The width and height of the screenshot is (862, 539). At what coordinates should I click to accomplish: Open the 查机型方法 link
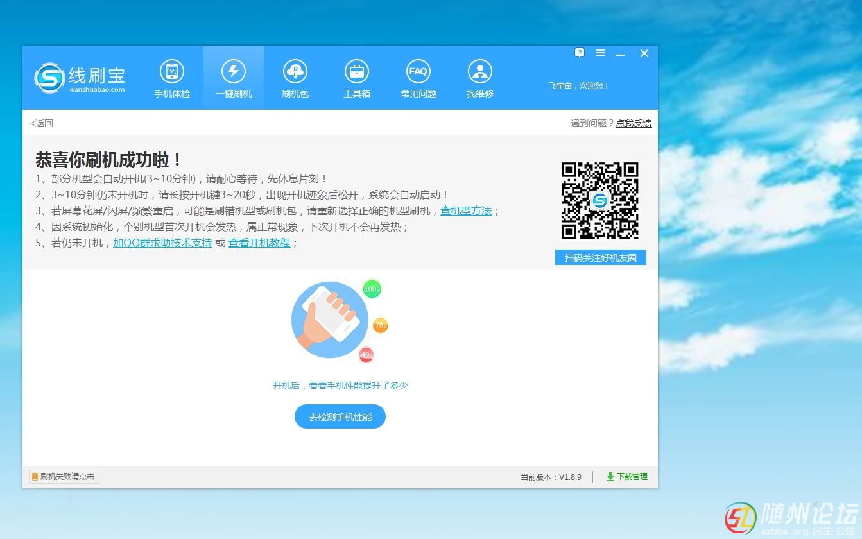pos(466,210)
